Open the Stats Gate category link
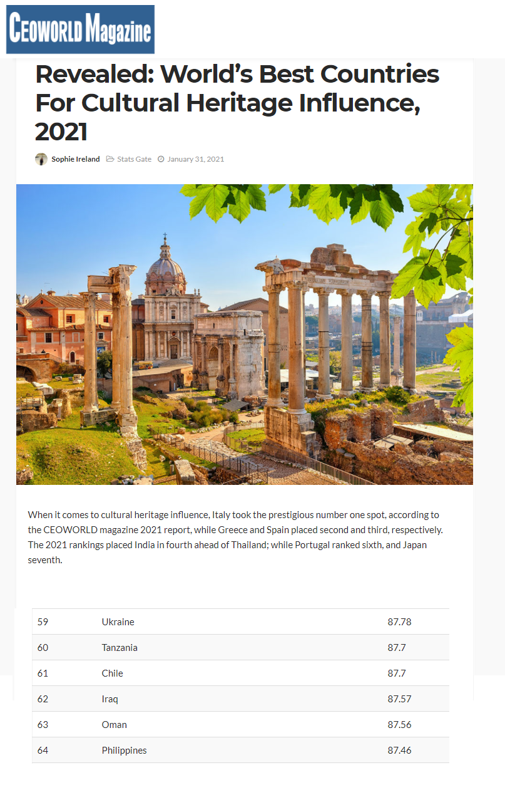505x785 pixels. 134,159
